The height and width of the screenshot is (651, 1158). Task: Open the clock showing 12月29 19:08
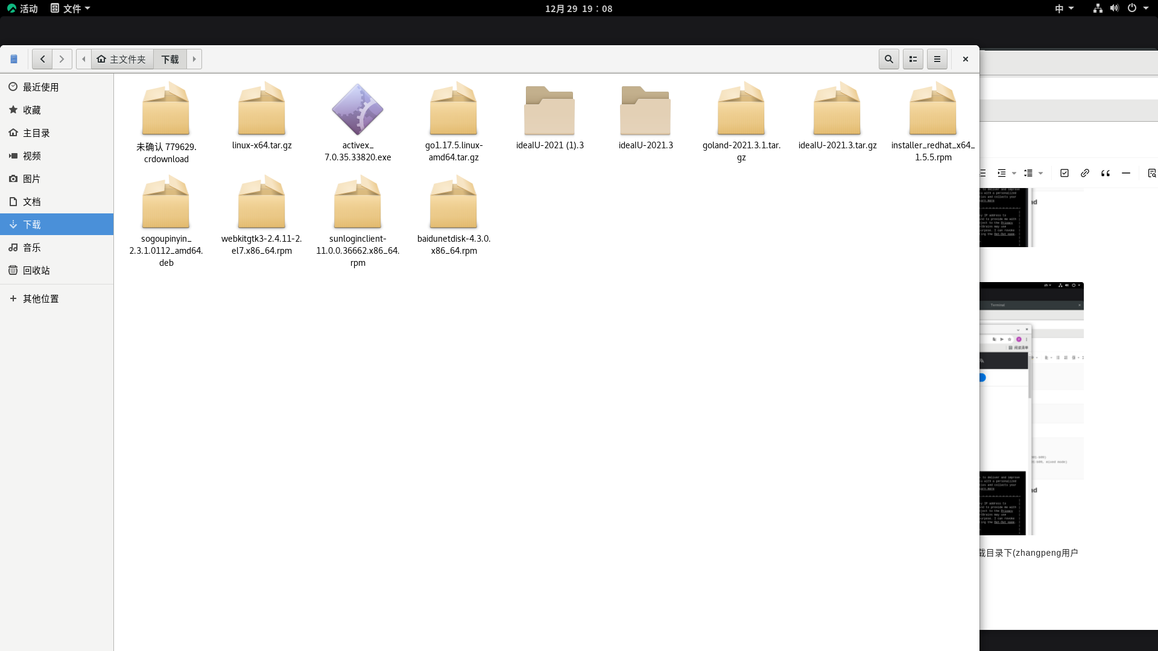coord(579,8)
